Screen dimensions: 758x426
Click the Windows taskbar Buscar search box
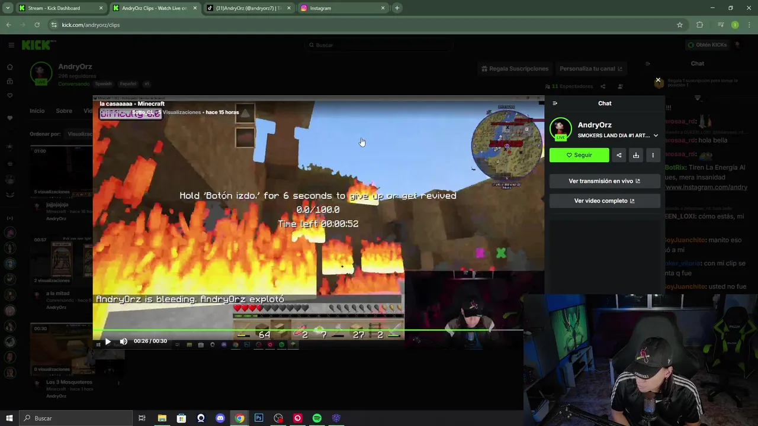(75, 418)
